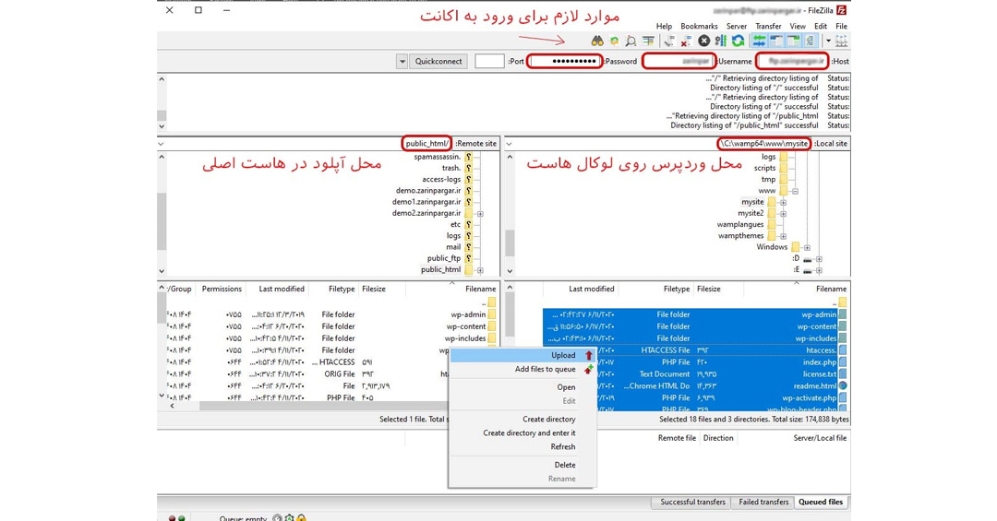Select Create directory and enter it
Image resolution: width=997 pixels, height=521 pixels.
pos(523,433)
